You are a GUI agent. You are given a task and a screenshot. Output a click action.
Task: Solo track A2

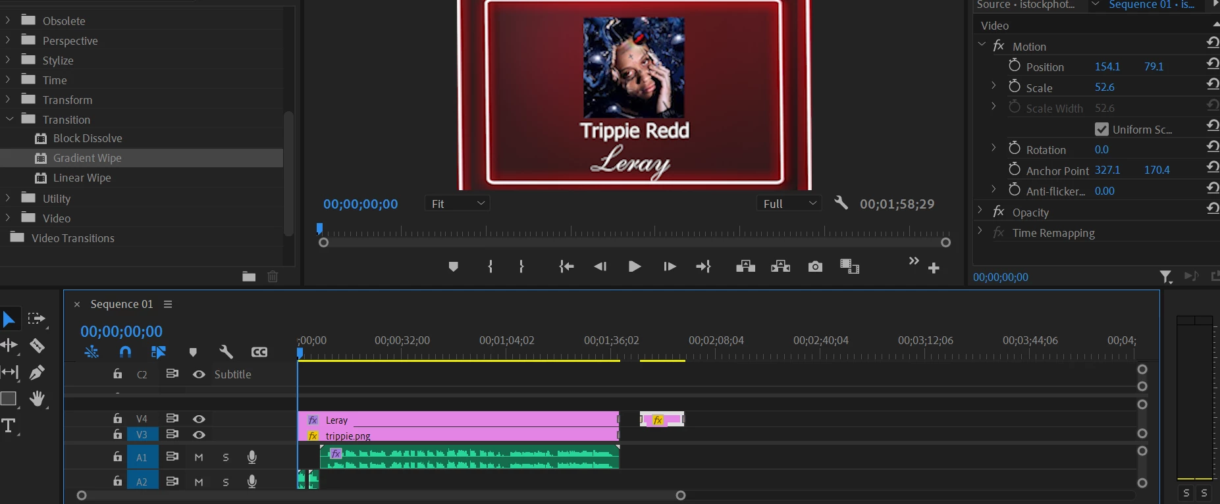coord(226,482)
